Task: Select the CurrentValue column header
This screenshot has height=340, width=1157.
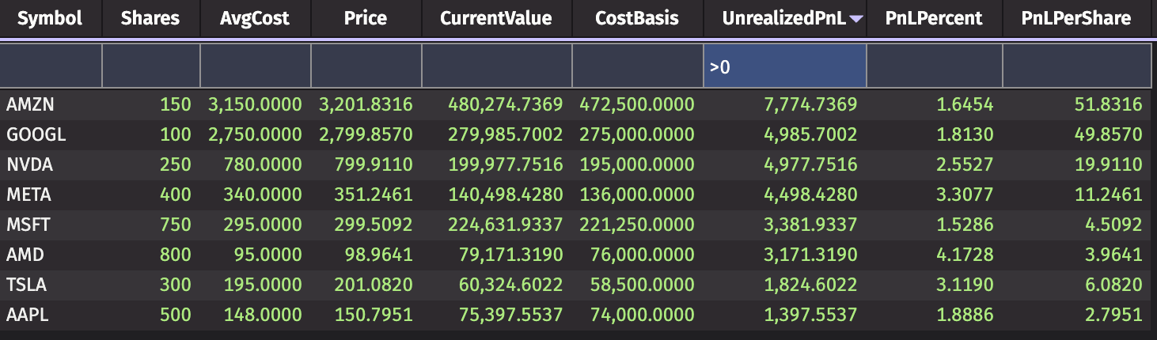Action: click(x=496, y=18)
